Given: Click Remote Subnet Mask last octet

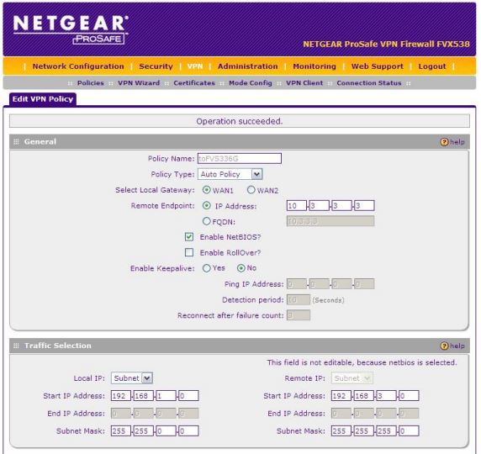Looking at the screenshot, I should [x=409, y=431].
